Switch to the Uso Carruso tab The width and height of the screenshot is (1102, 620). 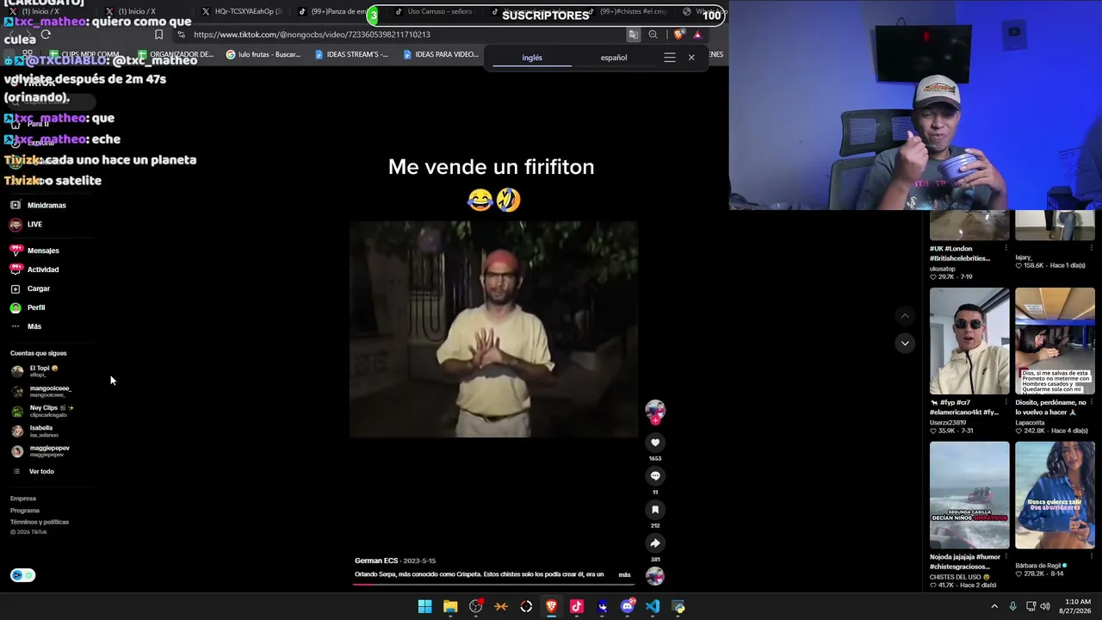point(435,12)
